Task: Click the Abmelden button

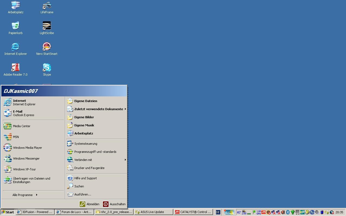Action: (90, 204)
